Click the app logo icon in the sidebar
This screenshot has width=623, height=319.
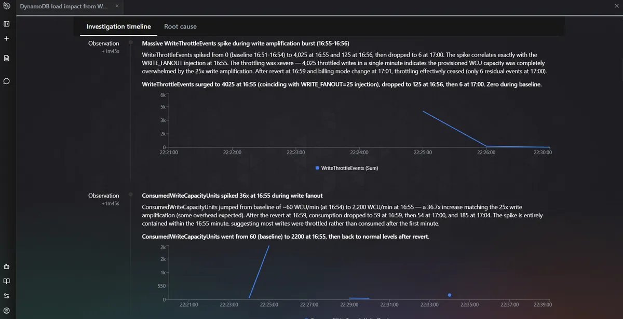(6, 6)
